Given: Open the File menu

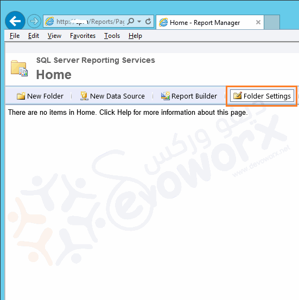Looking at the screenshot, I should pyautogui.click(x=15, y=36).
